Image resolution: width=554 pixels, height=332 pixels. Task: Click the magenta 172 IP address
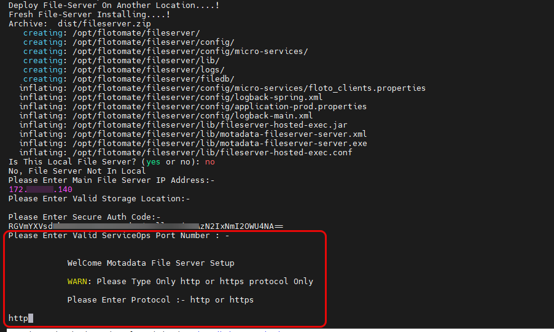(40, 190)
